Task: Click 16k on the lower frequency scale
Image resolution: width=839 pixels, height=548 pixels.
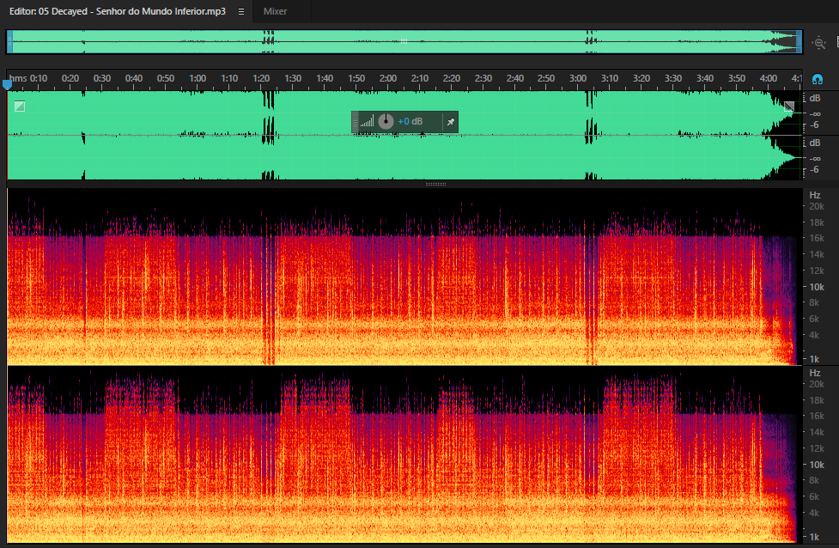Action: (x=817, y=416)
